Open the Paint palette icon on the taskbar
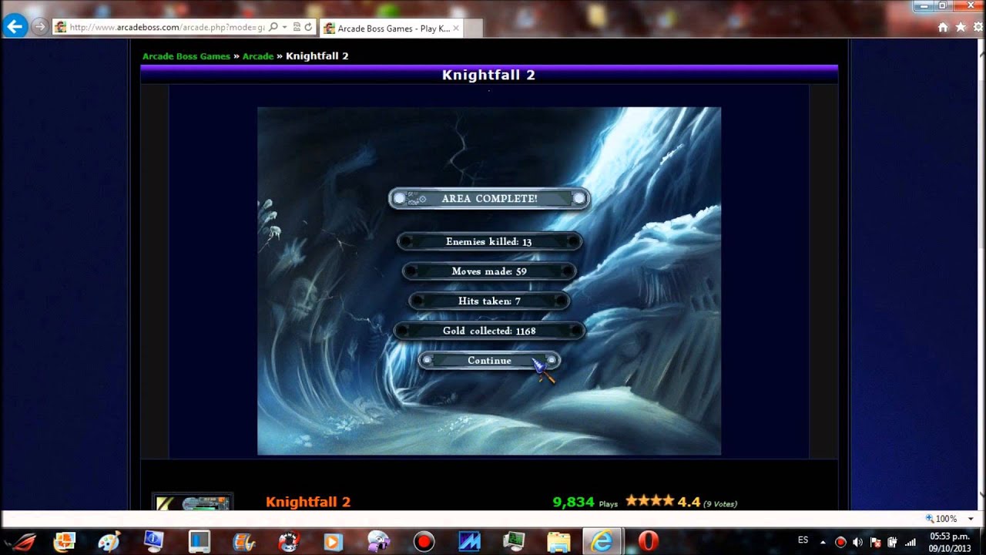Viewport: 986px width, 555px height. point(109,542)
